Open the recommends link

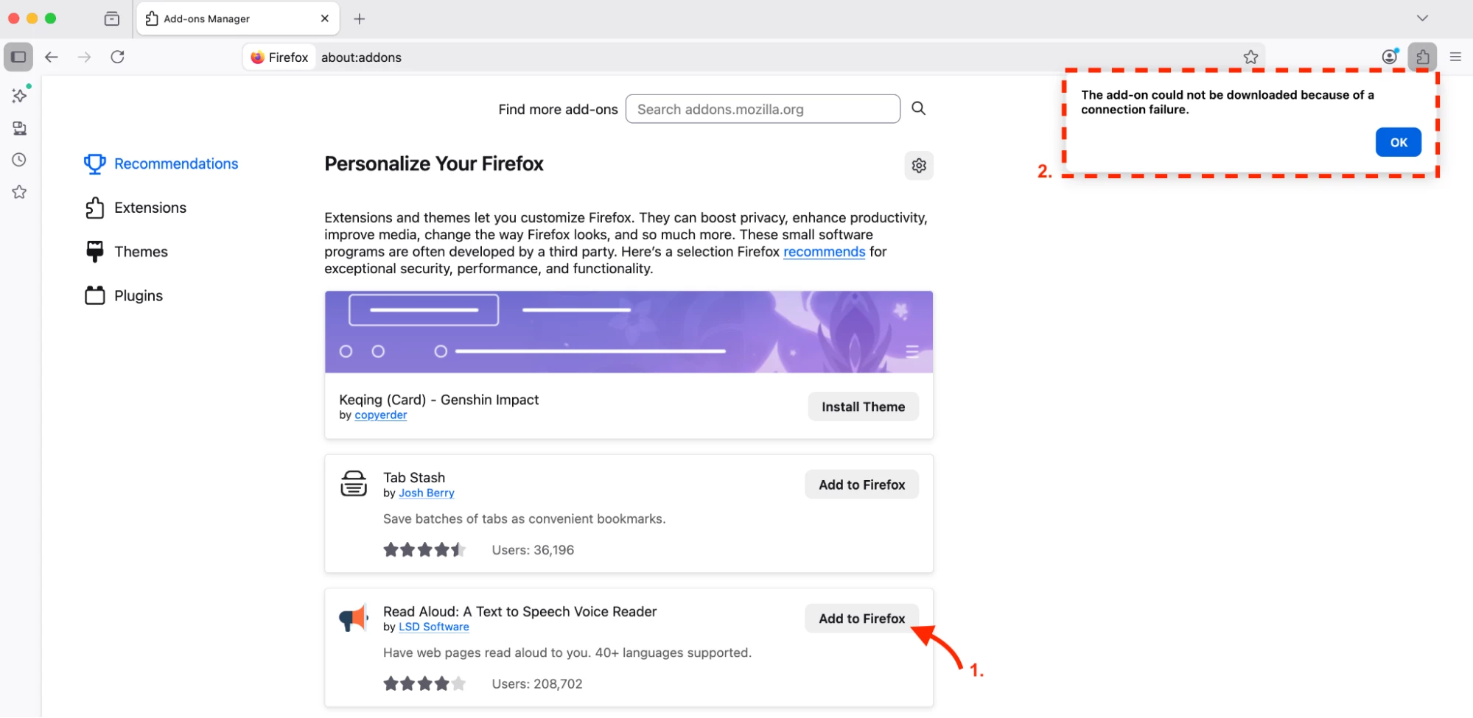click(x=824, y=252)
